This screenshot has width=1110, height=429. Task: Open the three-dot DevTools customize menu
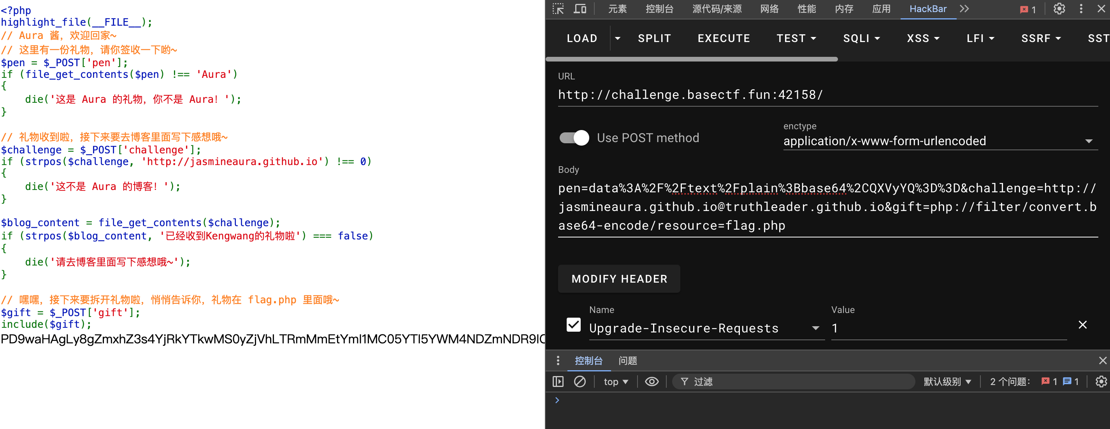1081,9
